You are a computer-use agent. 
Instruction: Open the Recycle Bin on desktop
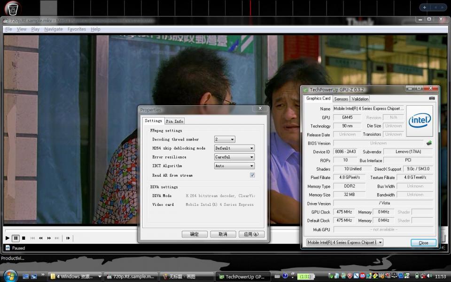pyautogui.click(x=13, y=8)
